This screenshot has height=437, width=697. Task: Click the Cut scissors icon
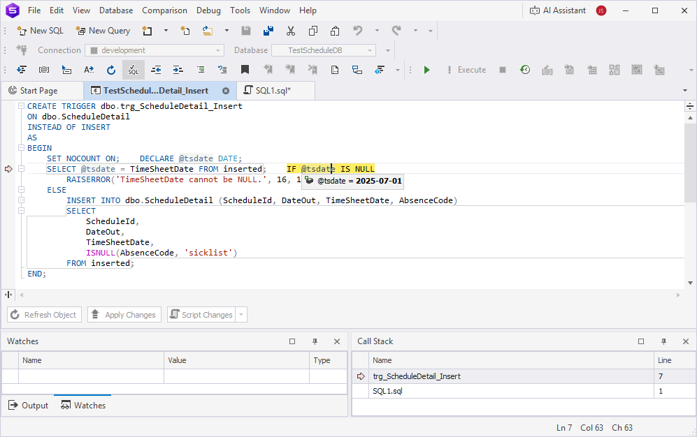290,31
